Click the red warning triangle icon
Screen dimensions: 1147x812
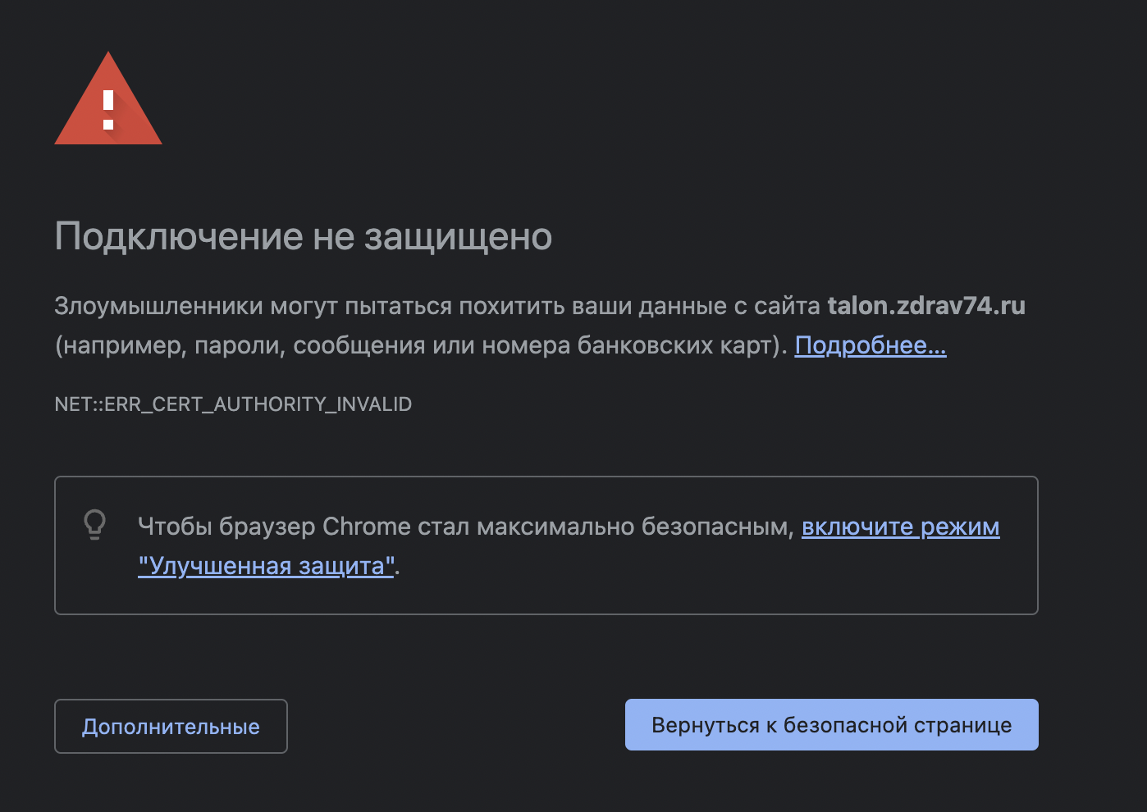[x=108, y=98]
